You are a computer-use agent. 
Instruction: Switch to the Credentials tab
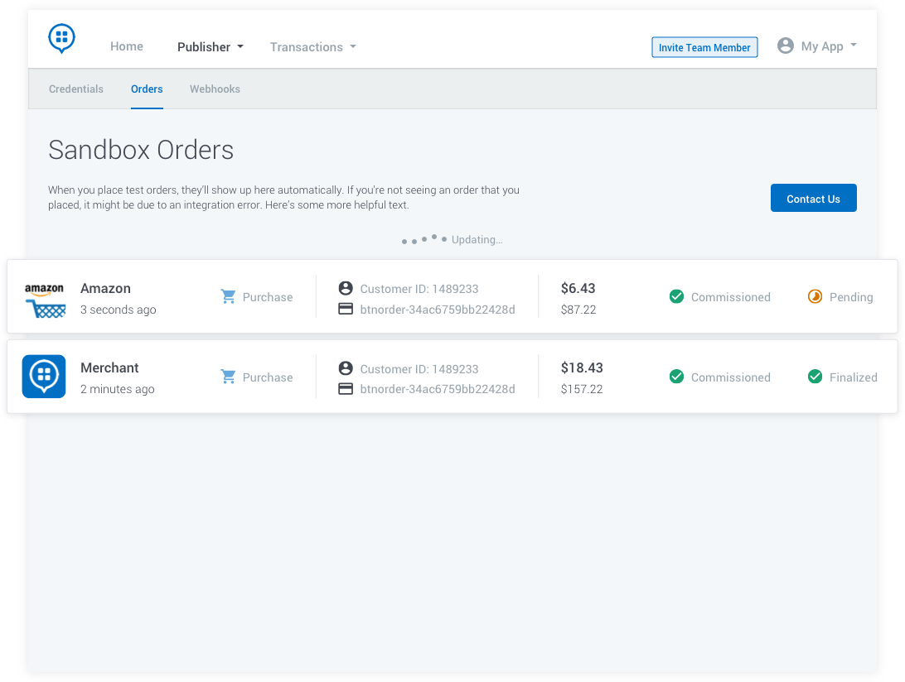[x=76, y=89]
